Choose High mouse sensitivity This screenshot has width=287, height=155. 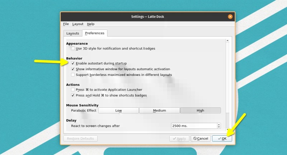click(x=200, y=111)
